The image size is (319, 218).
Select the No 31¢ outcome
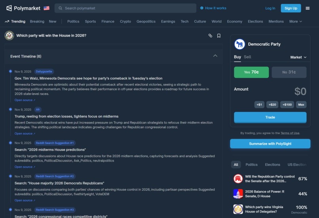click(289, 72)
